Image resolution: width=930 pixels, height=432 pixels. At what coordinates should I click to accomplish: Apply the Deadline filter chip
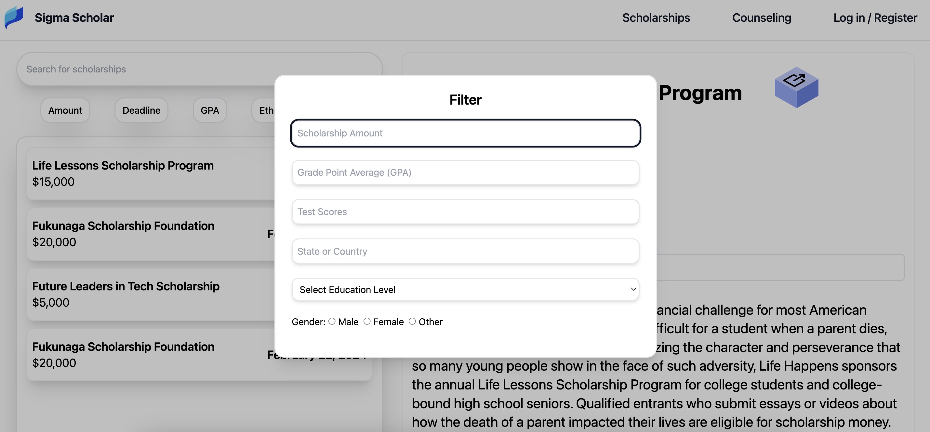(141, 110)
